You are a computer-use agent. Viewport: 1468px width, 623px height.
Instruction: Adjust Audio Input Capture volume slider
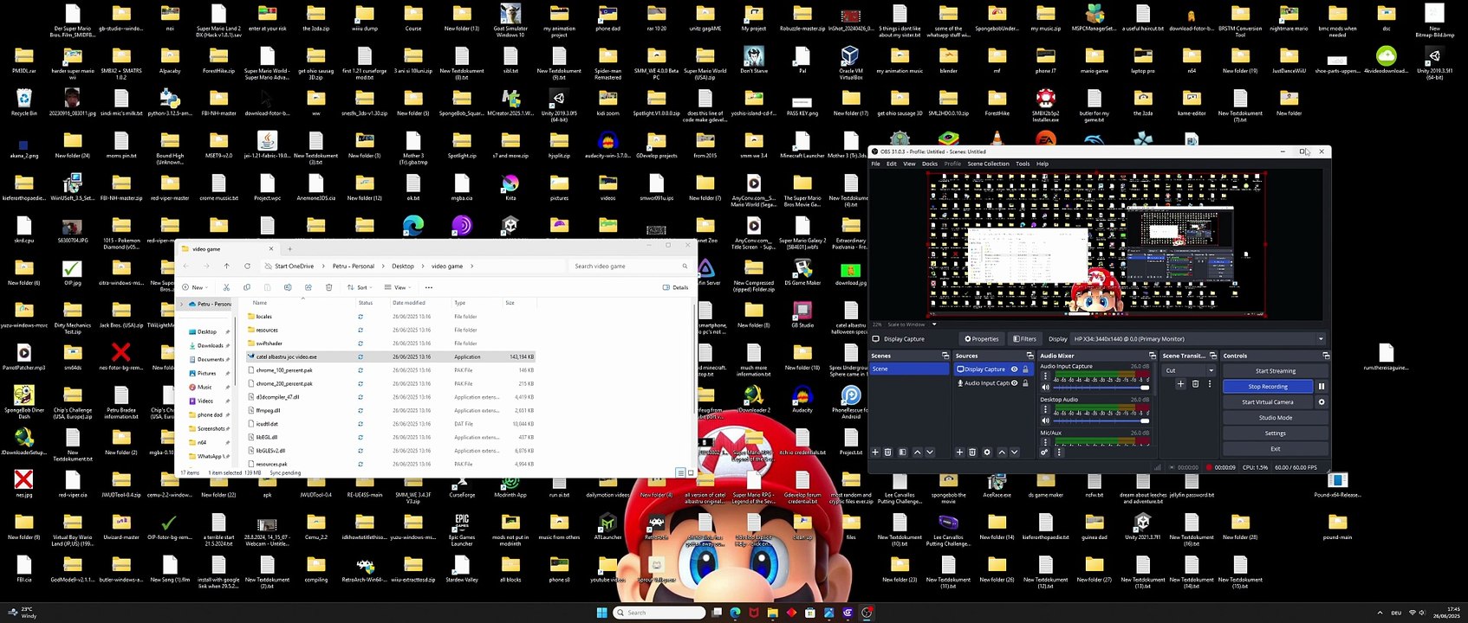point(1101,388)
